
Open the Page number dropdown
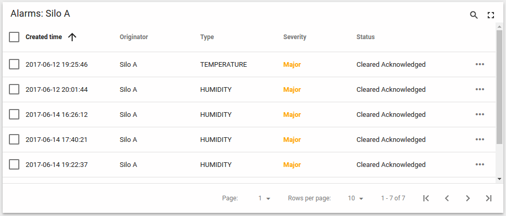(x=264, y=198)
